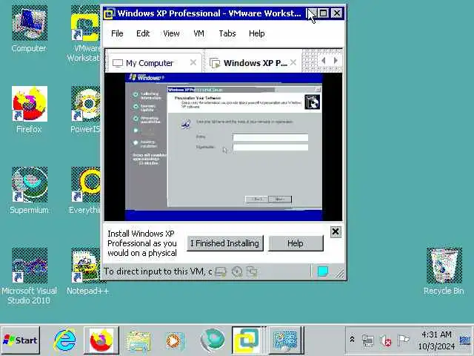Open the View menu
Viewport: 474px width, 356px height.
point(171,33)
